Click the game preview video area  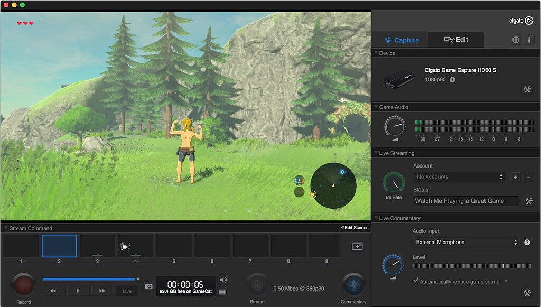click(185, 116)
